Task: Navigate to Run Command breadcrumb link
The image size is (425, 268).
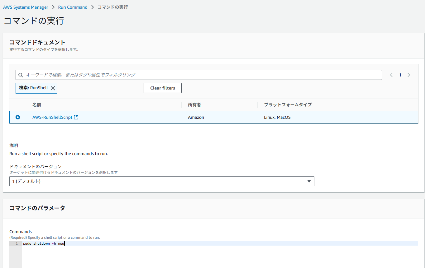Action: pyautogui.click(x=73, y=7)
